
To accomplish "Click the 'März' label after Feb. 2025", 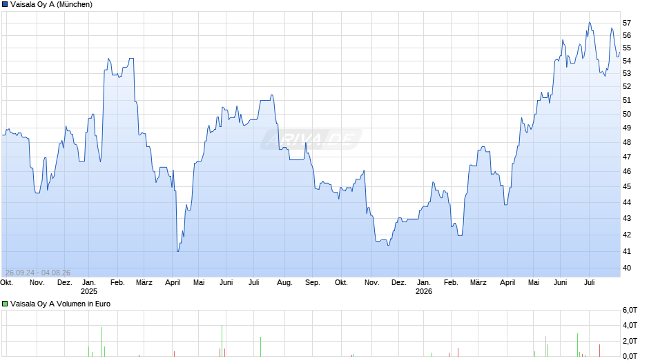I will (x=144, y=283).
